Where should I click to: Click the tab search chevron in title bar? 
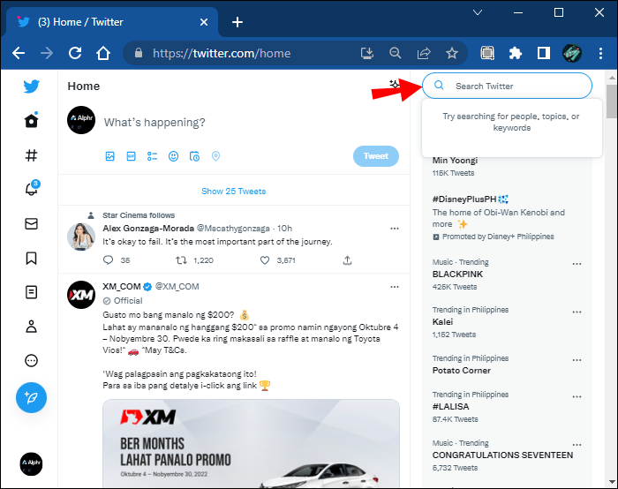[478, 12]
